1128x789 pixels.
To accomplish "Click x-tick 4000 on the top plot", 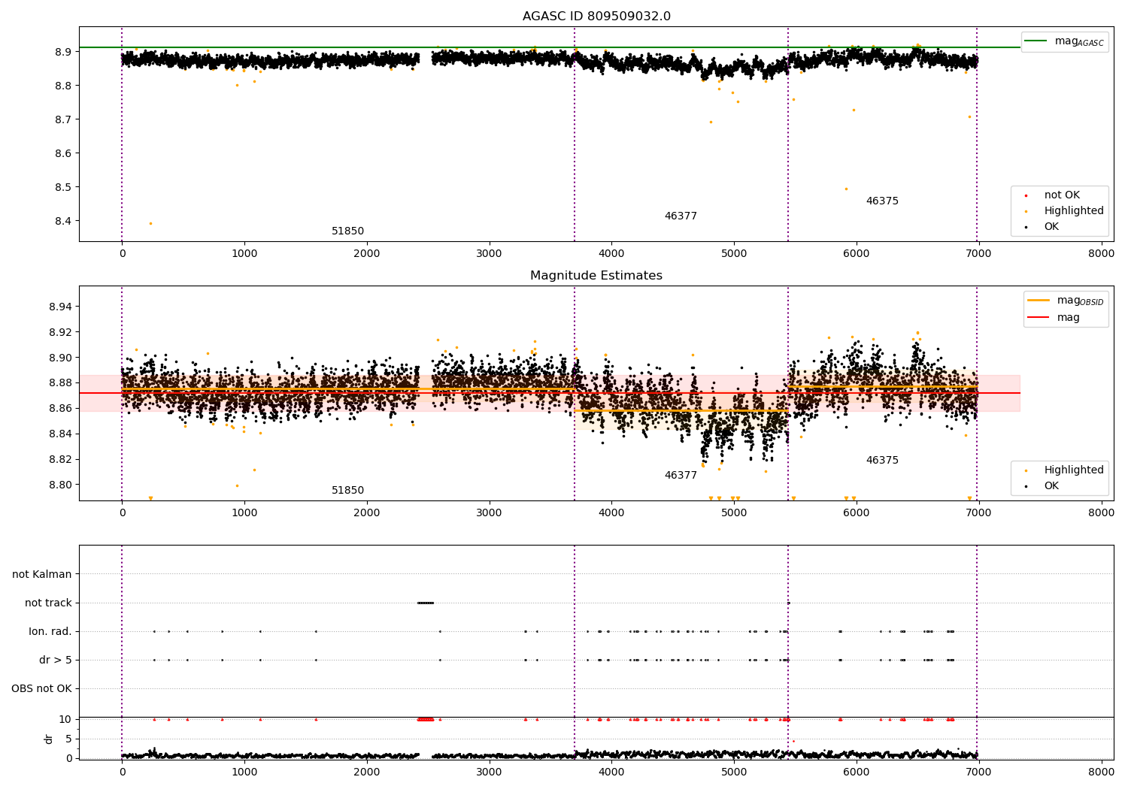I will coord(611,254).
